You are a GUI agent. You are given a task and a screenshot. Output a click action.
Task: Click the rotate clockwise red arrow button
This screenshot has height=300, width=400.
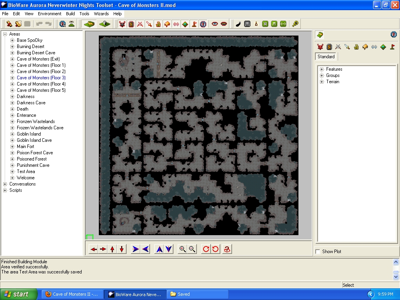206,249
